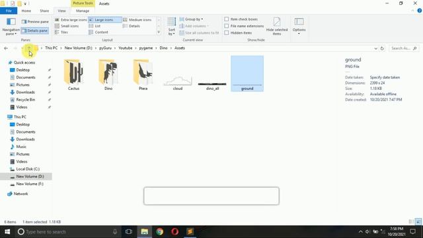Open folder Options
This screenshot has height=238, width=423.
click(299, 26)
